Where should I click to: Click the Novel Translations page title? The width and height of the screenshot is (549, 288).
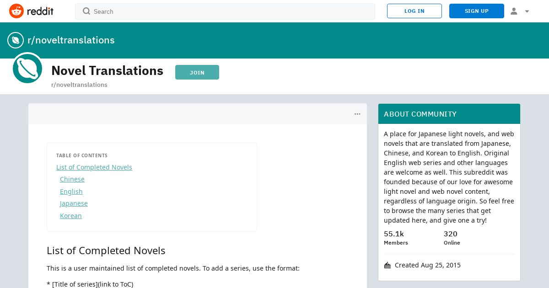coord(107,70)
